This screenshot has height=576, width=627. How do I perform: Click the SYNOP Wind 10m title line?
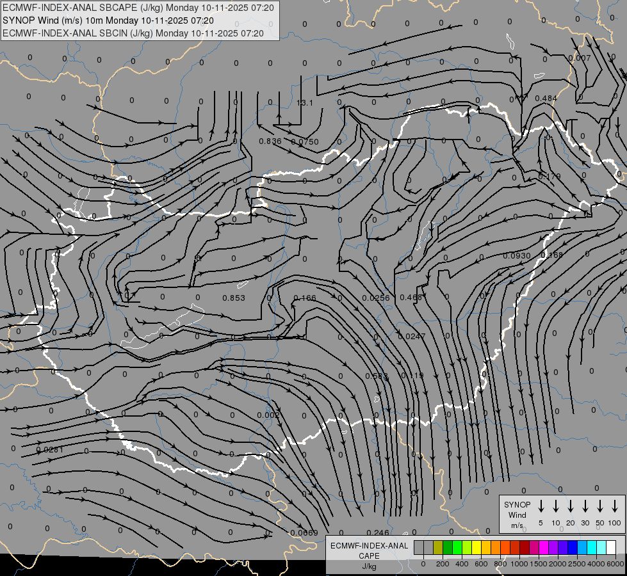click(x=108, y=20)
